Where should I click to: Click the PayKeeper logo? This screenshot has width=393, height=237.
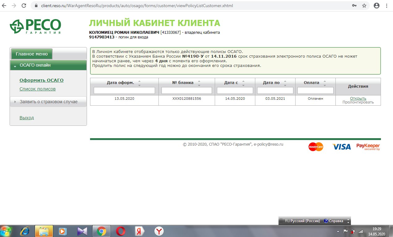[x=368, y=147]
